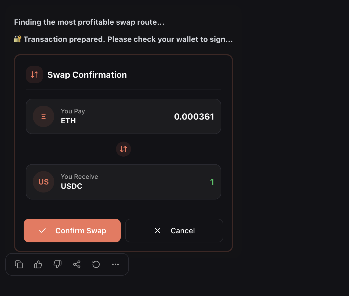This screenshot has height=296, width=349.
Task: Select the You Receive amount 1
Action: coord(212,182)
